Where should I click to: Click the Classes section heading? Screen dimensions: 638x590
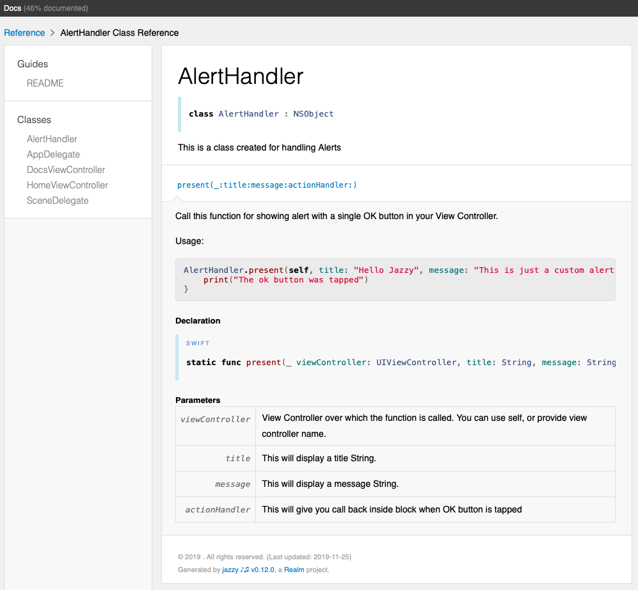(x=34, y=120)
